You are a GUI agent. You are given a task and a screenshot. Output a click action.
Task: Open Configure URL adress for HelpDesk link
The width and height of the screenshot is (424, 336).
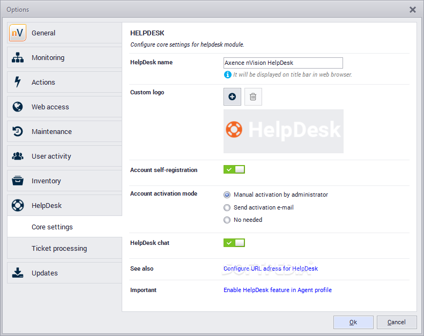271,268
